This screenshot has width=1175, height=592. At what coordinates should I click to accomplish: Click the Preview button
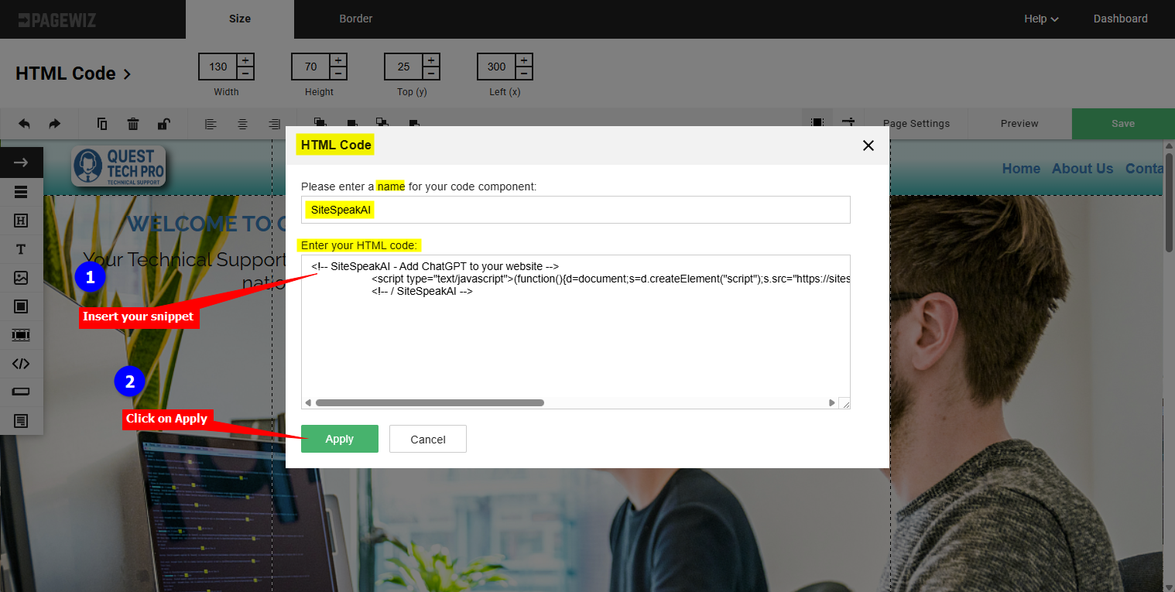tap(1019, 124)
